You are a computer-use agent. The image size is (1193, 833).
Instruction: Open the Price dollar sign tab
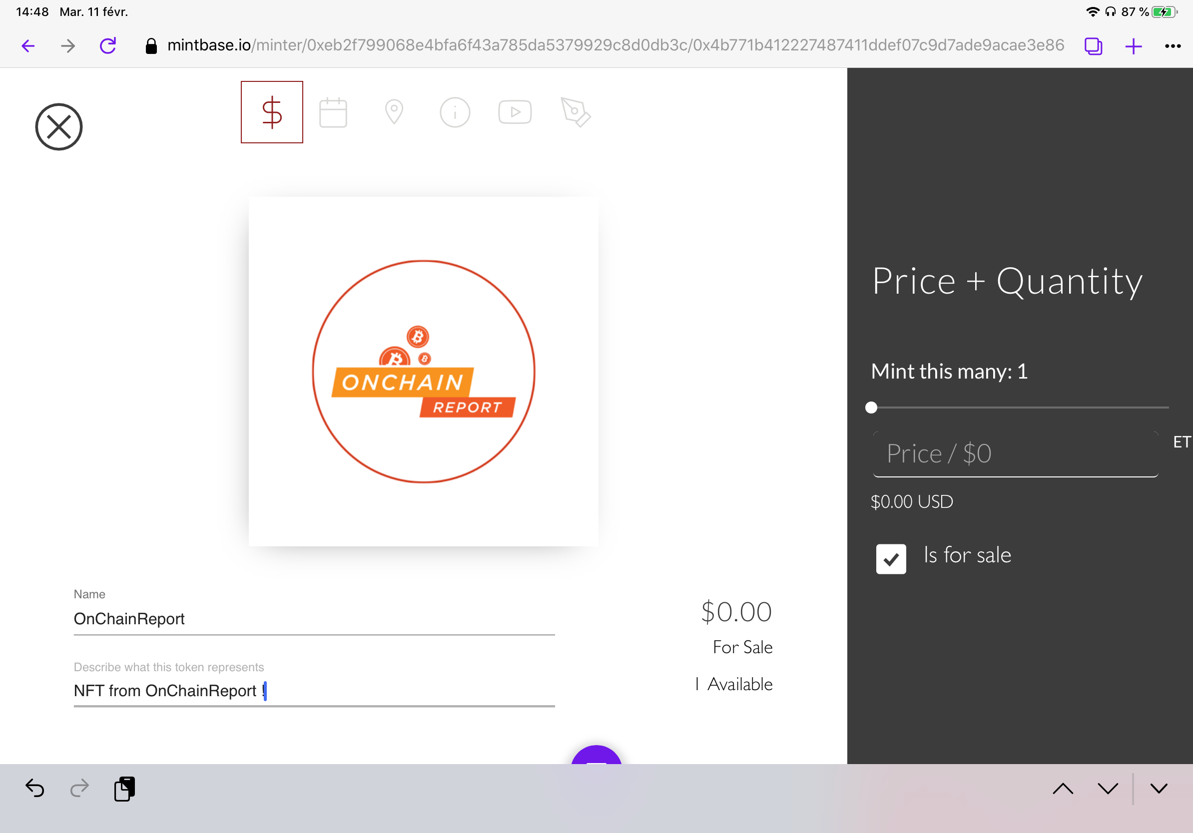[272, 112]
